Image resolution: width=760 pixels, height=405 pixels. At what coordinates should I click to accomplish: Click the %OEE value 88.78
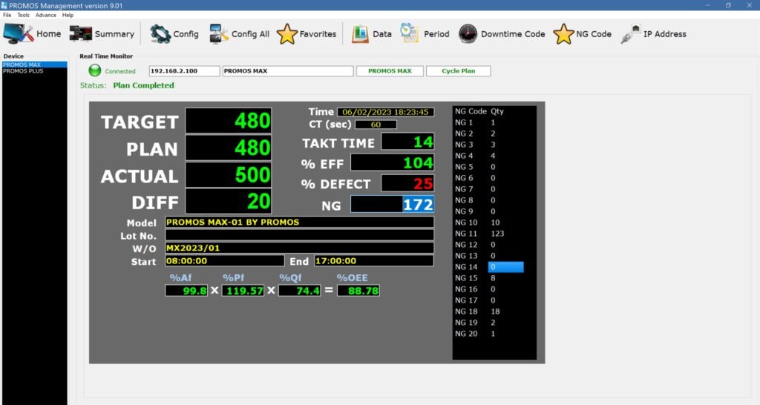(x=358, y=291)
